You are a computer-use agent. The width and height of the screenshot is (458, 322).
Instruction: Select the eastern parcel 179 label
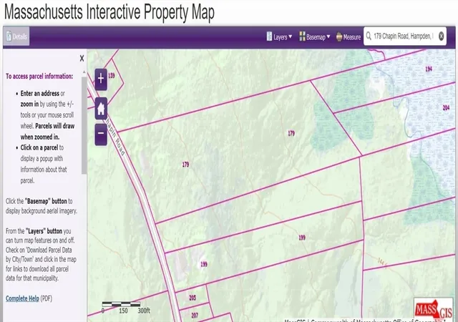tap(291, 134)
